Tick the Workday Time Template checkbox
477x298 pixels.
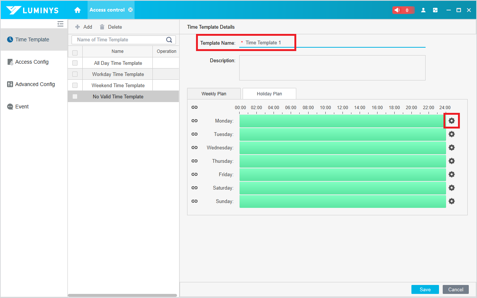pos(75,74)
